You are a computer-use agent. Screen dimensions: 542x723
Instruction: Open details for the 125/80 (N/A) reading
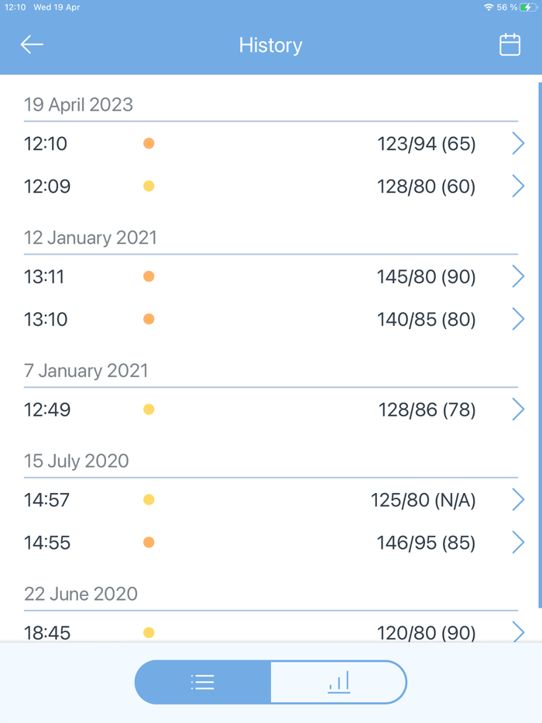pos(423,499)
